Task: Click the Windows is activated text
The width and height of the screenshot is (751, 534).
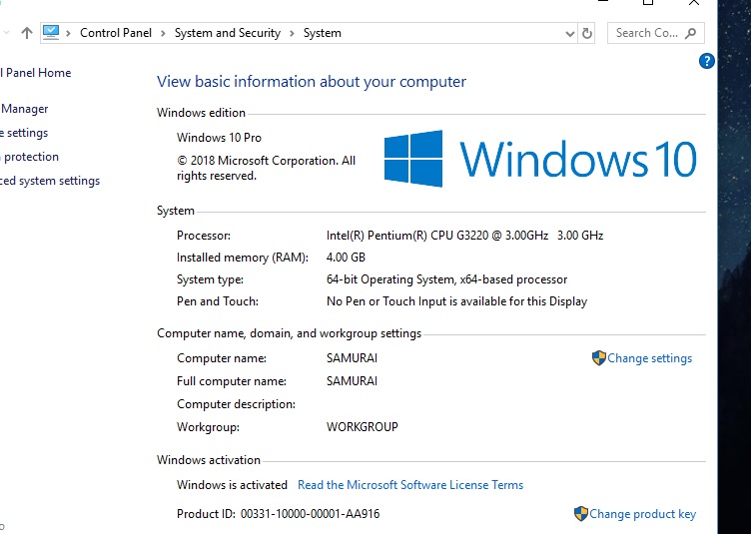Action: coord(232,485)
